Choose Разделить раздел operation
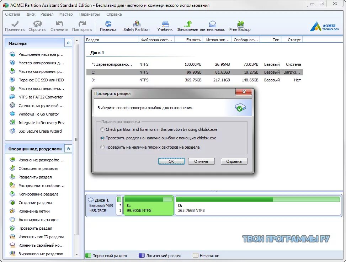The height and width of the screenshot is (262, 346). (31, 177)
